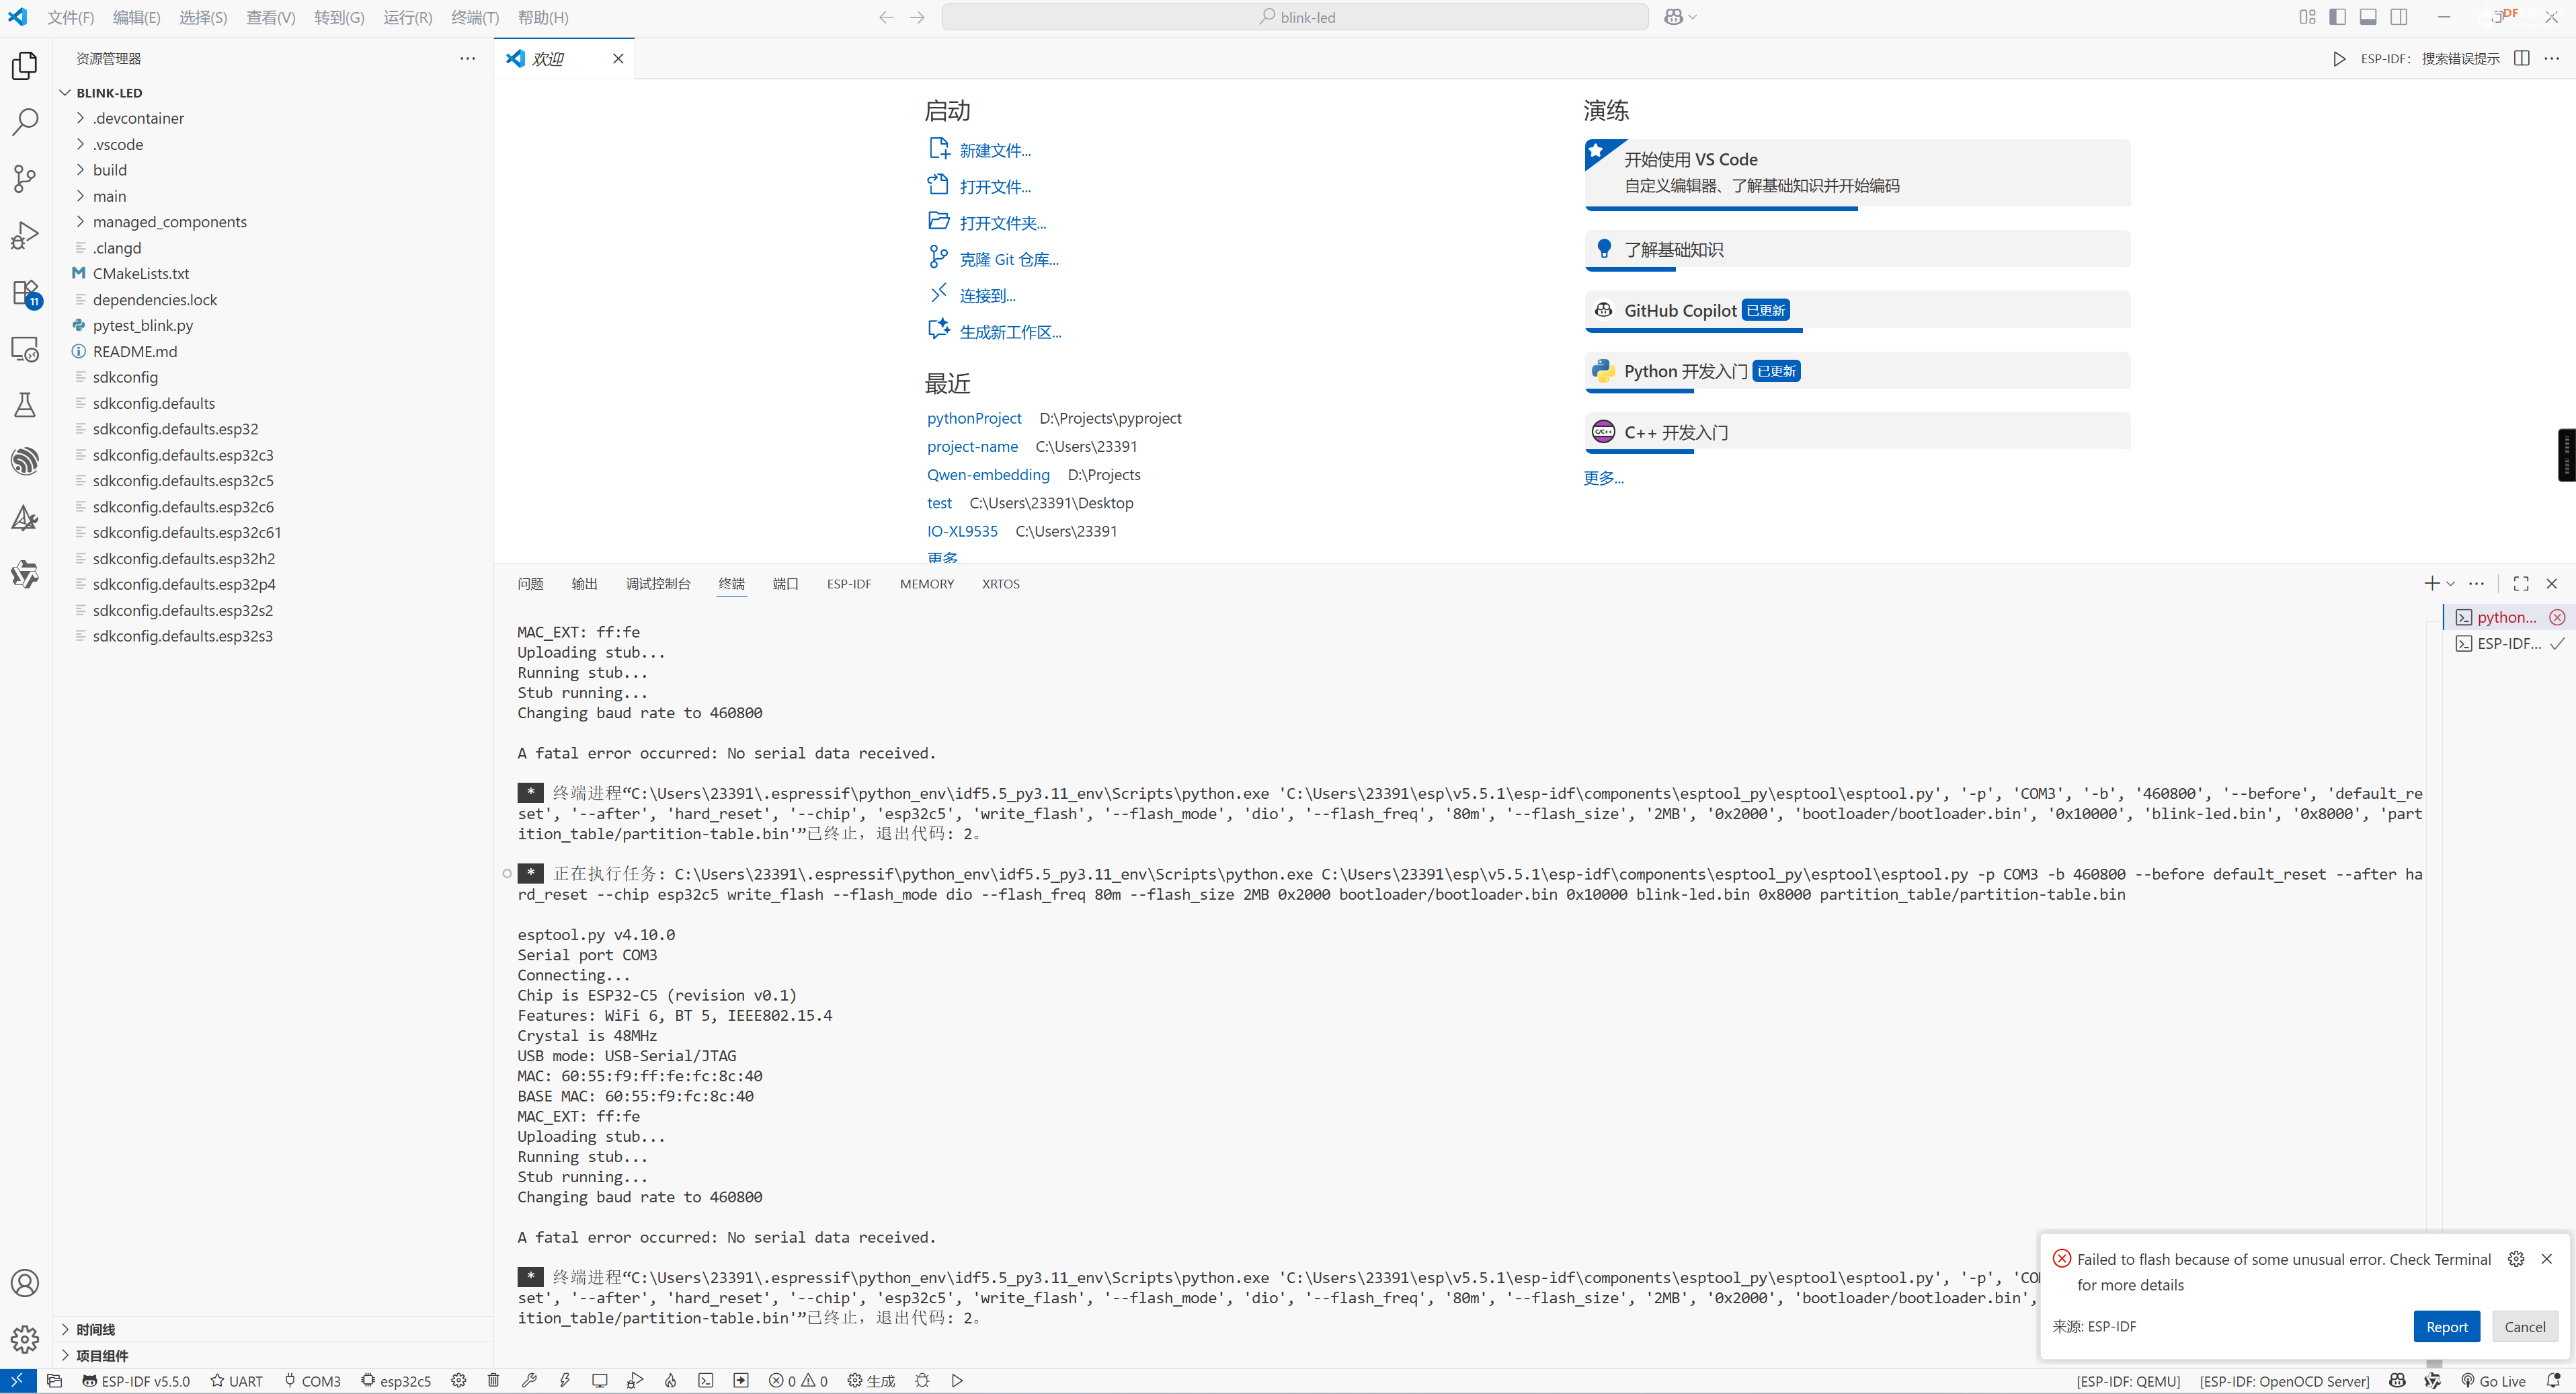Click the Report button in error notification
This screenshot has height=1394, width=2576.
point(2446,1326)
